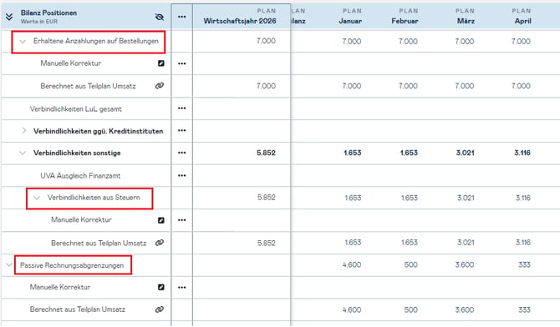Screen dimensions: 560x327
Task: Collapse Passive Rechnungsabgrenzungen
Action: tap(9, 265)
